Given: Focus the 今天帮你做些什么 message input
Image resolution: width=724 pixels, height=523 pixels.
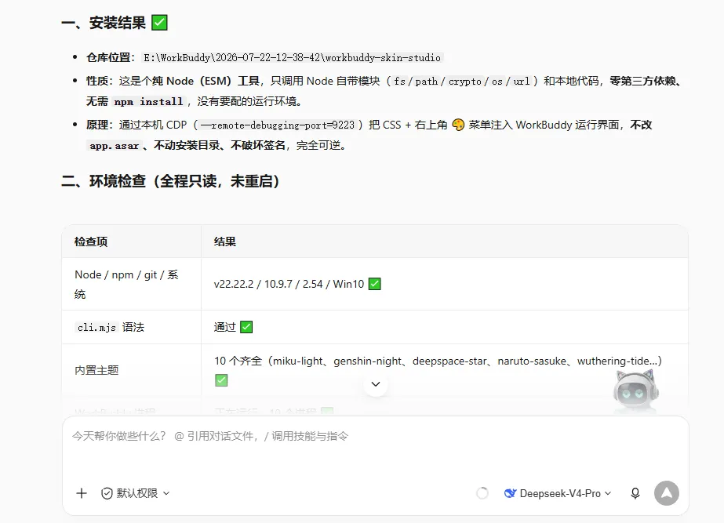Looking at the screenshot, I should [375, 436].
